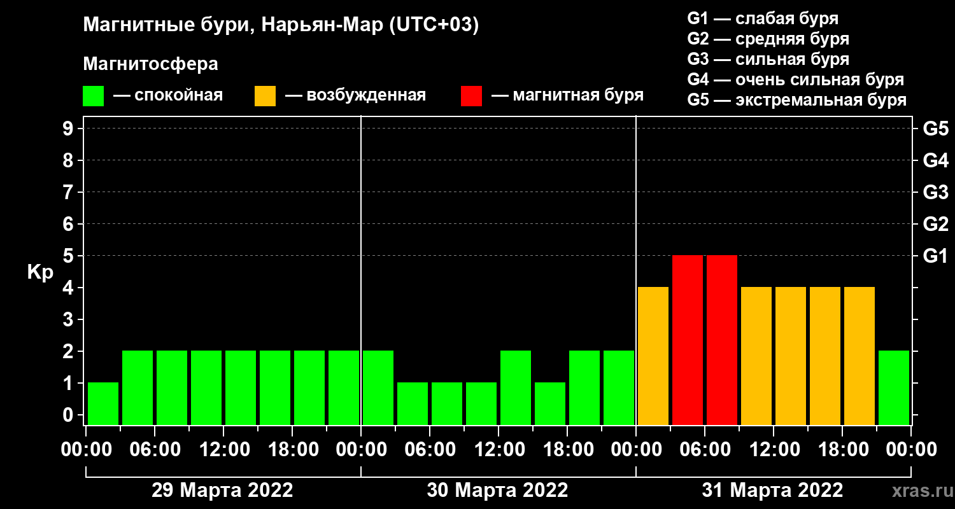955x509 pixels.
Task: Click the orange 'возбужденная' legend swatch
Action: pos(265,96)
